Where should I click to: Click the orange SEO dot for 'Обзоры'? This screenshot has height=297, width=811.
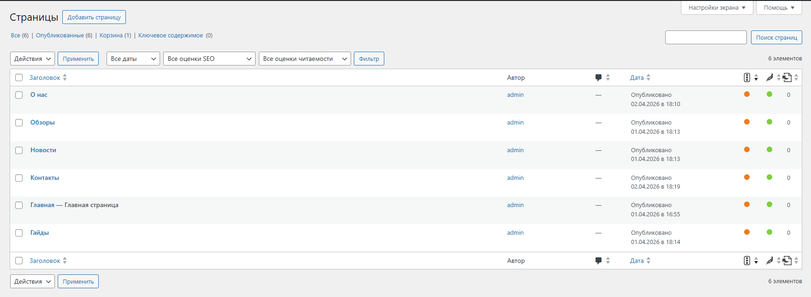point(747,122)
